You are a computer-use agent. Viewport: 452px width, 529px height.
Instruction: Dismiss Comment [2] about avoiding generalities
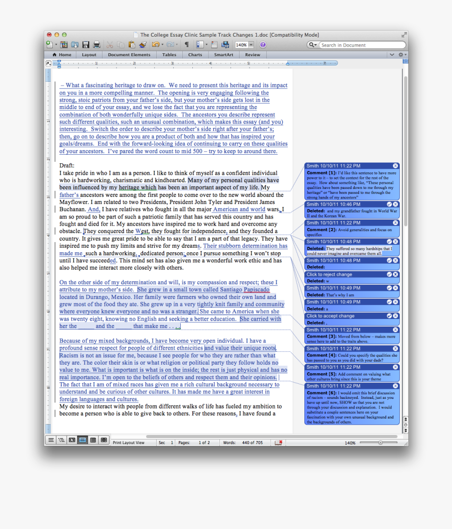[396, 223]
